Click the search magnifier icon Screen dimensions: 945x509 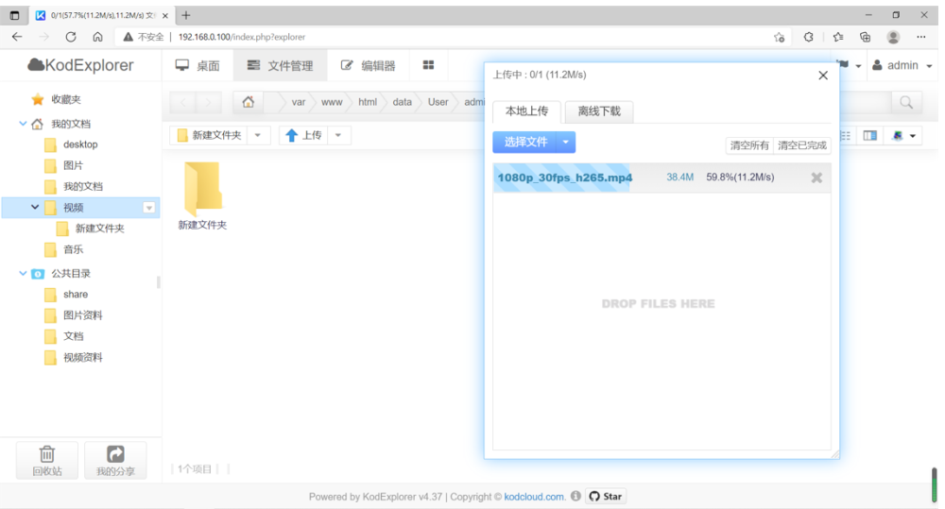tap(906, 102)
